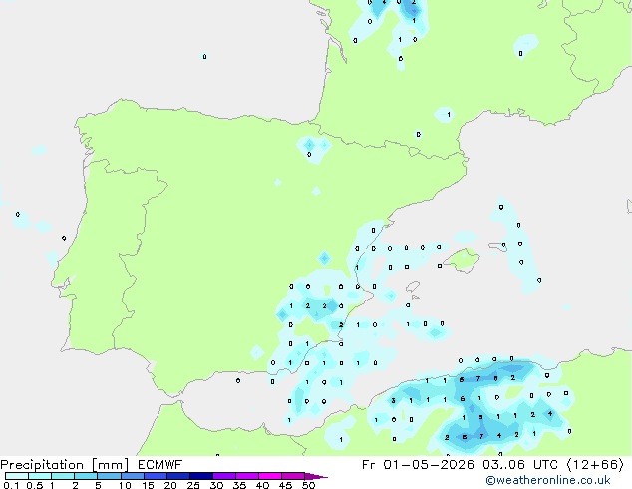
Task: Click the arrow-shaped swatch above 50
Action: (x=315, y=476)
